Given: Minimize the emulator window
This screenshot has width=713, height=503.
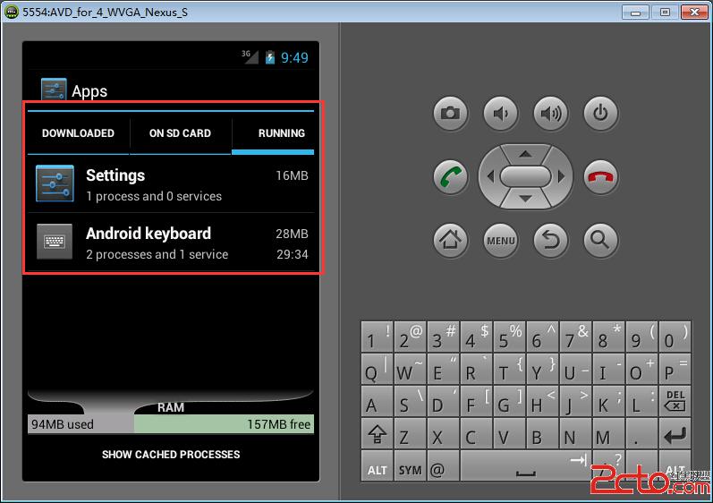Looking at the screenshot, I should (636, 13).
